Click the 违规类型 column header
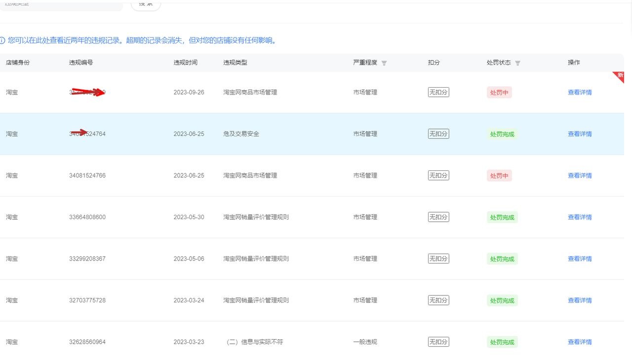632x361 pixels. pos(235,63)
